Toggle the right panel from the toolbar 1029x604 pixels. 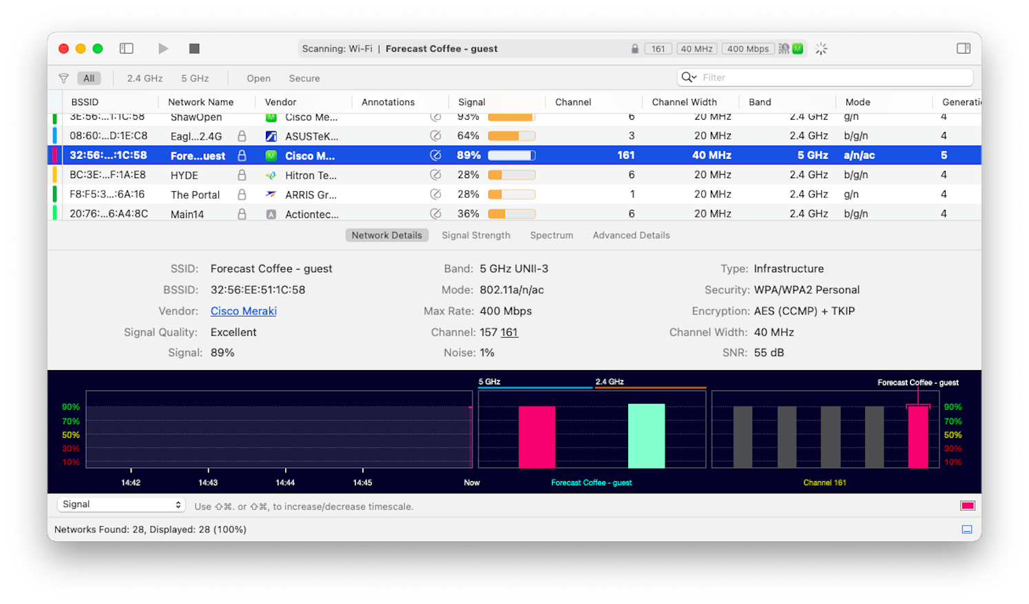(x=962, y=48)
